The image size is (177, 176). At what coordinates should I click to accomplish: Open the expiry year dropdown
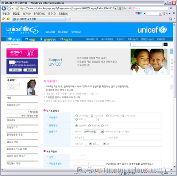(x=101, y=144)
